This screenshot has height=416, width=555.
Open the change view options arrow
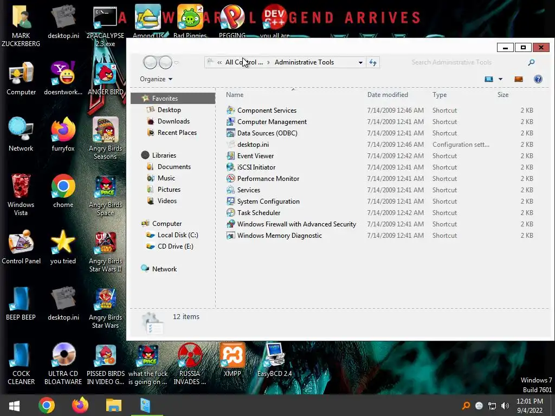[x=500, y=79]
